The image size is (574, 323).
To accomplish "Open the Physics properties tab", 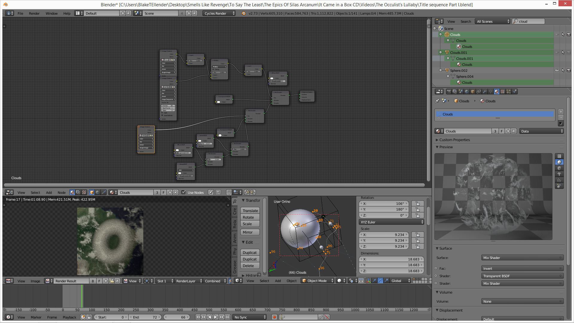I will [x=515, y=92].
